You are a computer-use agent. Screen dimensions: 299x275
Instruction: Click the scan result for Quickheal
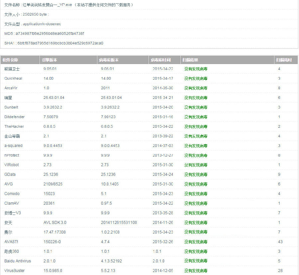196,79
